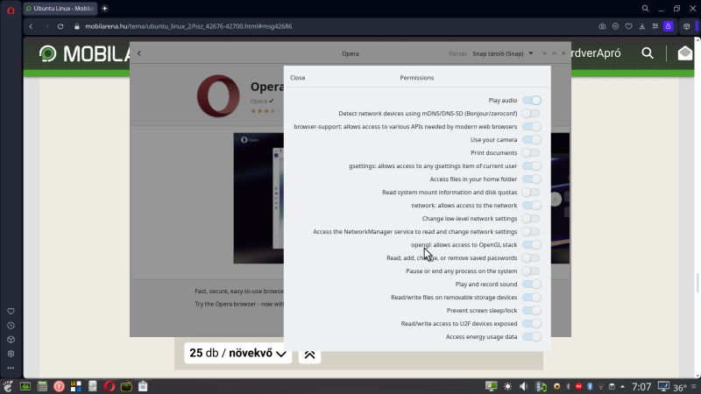
Task: Open sidebar bookmarks heart icon
Action: pos(11,312)
